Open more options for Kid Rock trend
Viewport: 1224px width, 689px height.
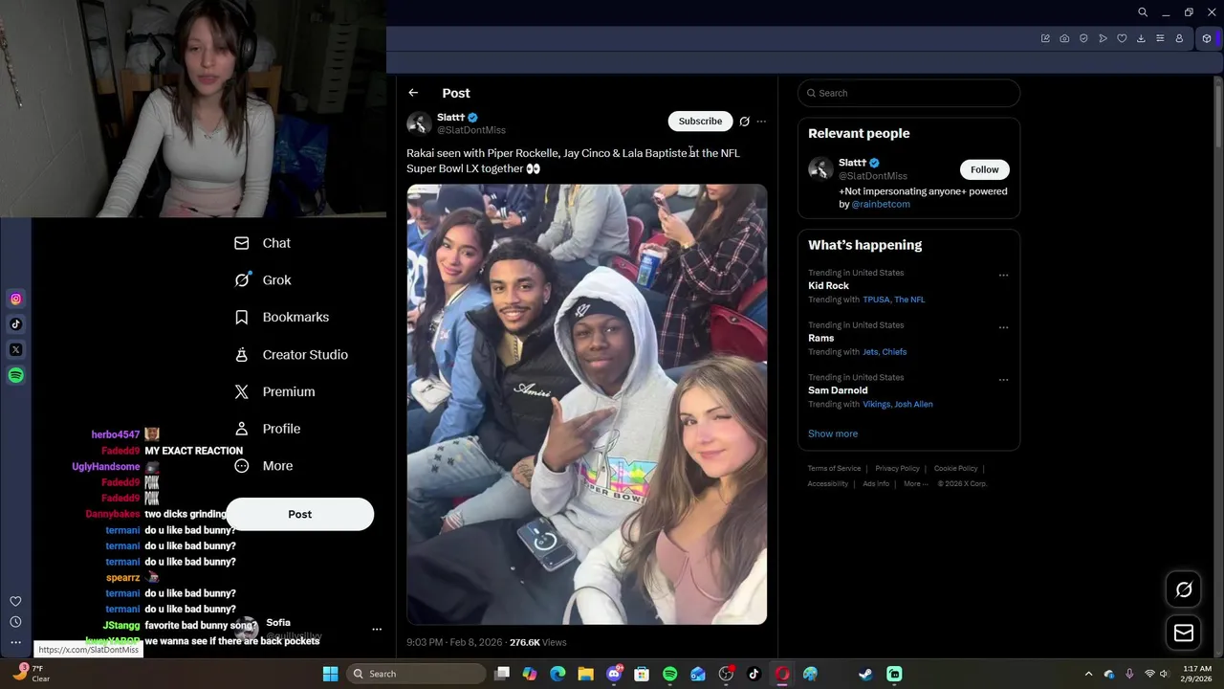tap(1003, 276)
